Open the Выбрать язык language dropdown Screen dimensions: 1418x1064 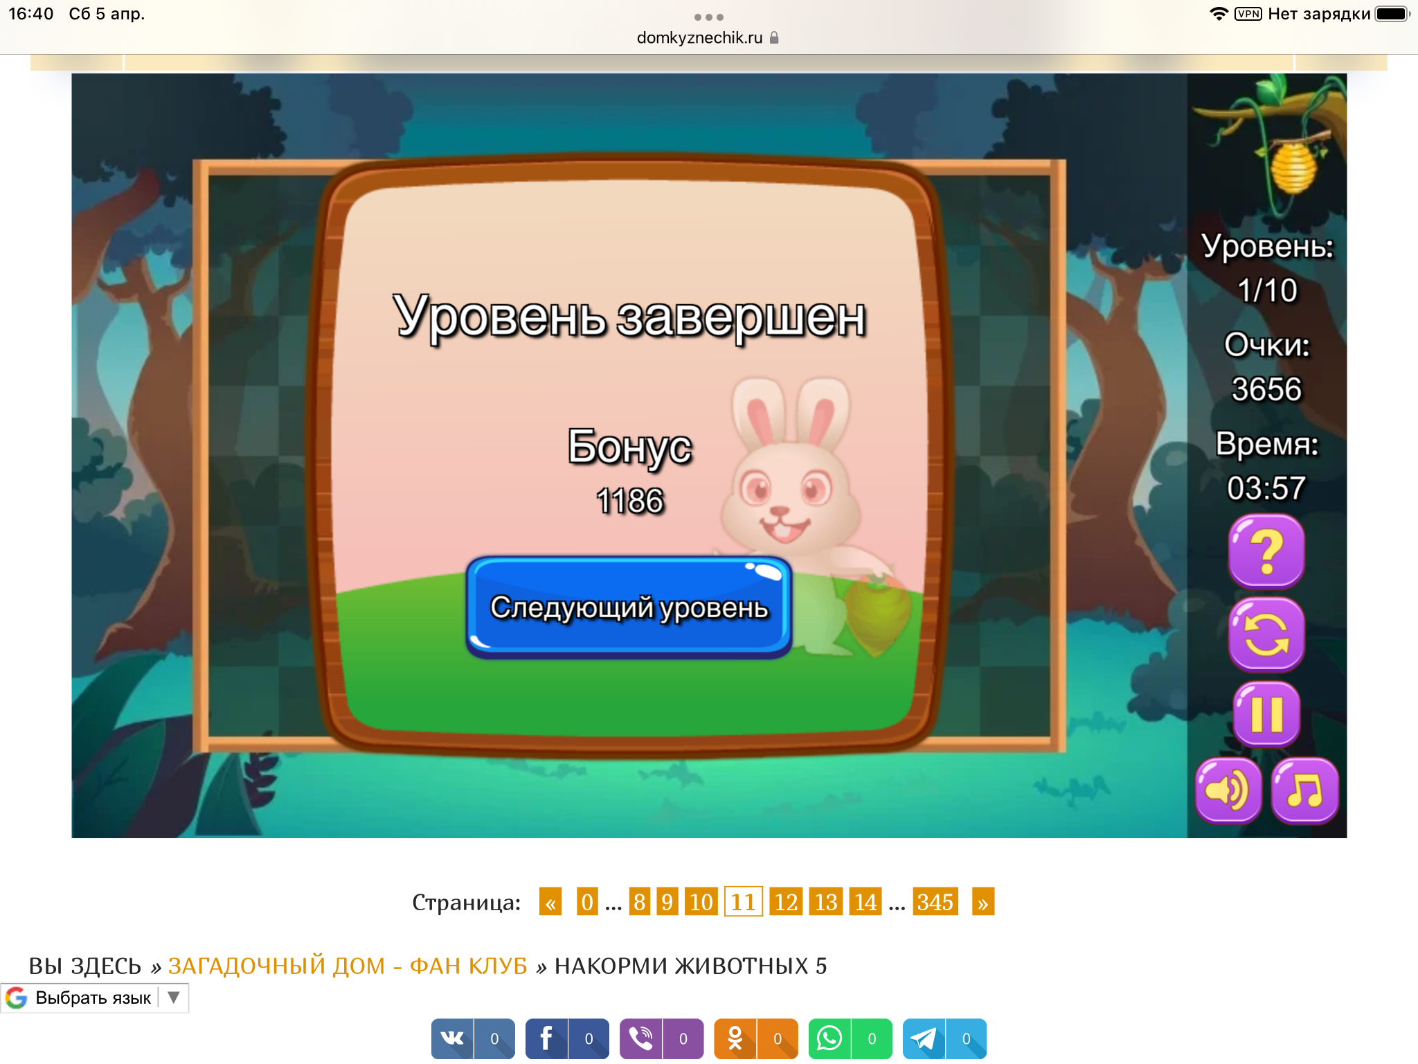pyautogui.click(x=94, y=997)
